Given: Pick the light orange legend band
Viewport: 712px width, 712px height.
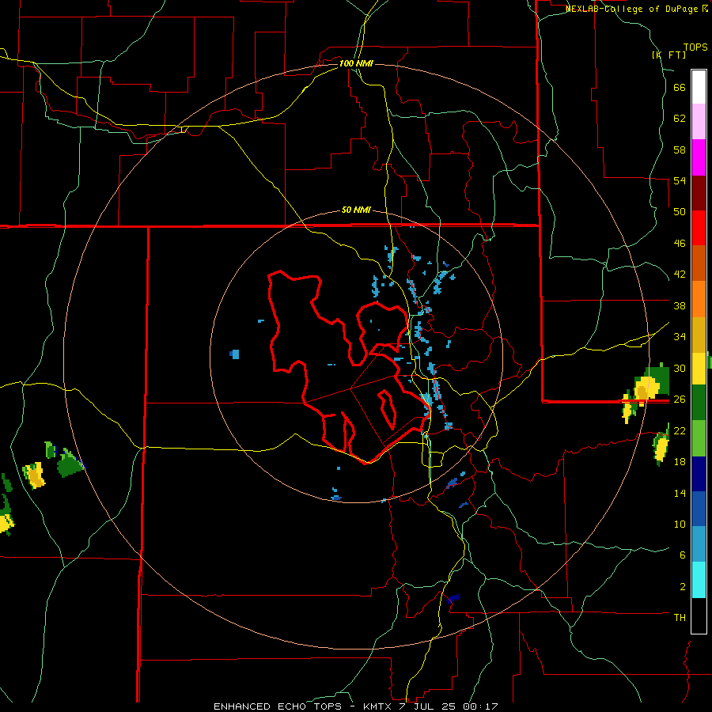Looking at the screenshot, I should (x=699, y=299).
